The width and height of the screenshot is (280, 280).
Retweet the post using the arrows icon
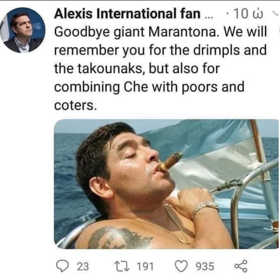122,266
